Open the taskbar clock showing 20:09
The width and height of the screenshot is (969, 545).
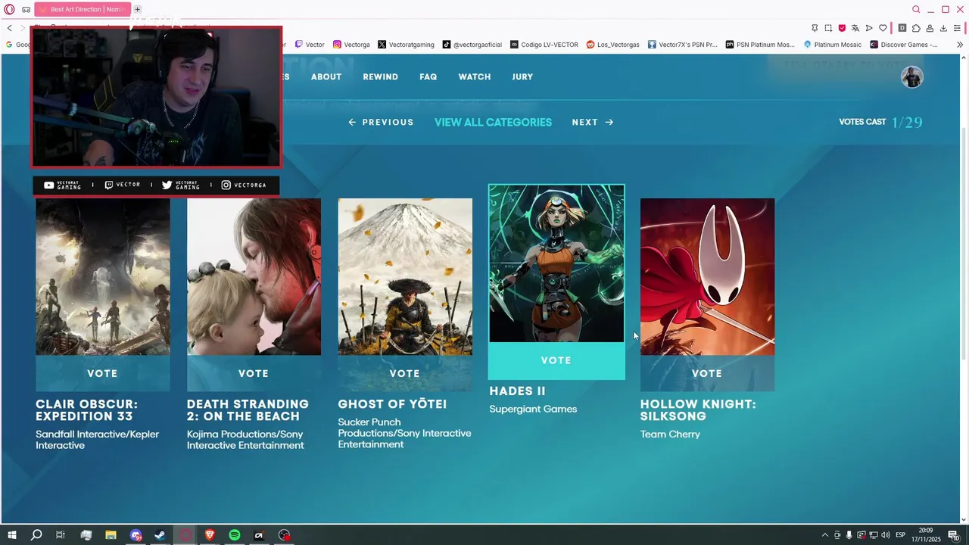coord(926,535)
